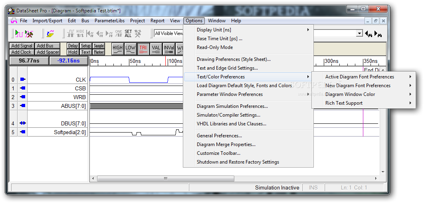Click the yellow sheet with waveform toolbar icon

click(x=50, y=33)
